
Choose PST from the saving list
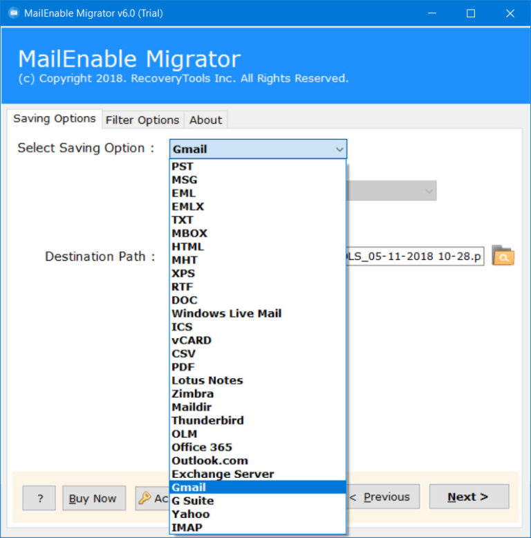click(x=183, y=167)
